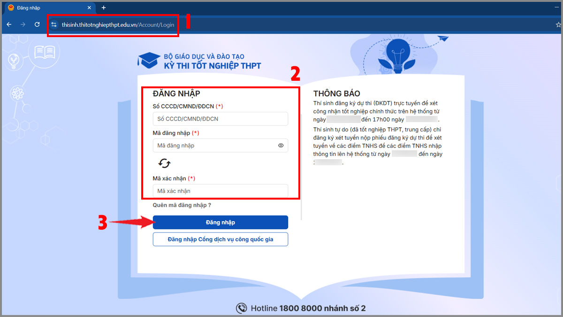Viewport: 563px width, 317px height.
Task: Reload the page with refresh icon
Action: tap(37, 24)
